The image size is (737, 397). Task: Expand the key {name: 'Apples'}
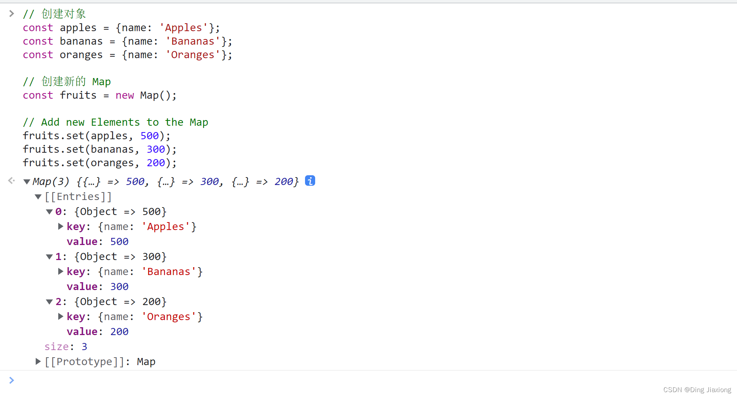tap(60, 226)
